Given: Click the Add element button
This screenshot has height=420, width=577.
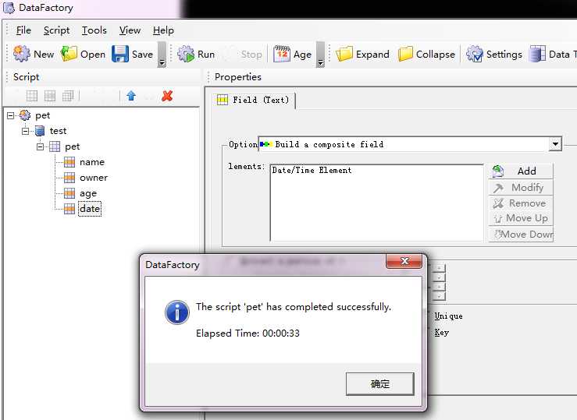Looking at the screenshot, I should (x=520, y=171).
